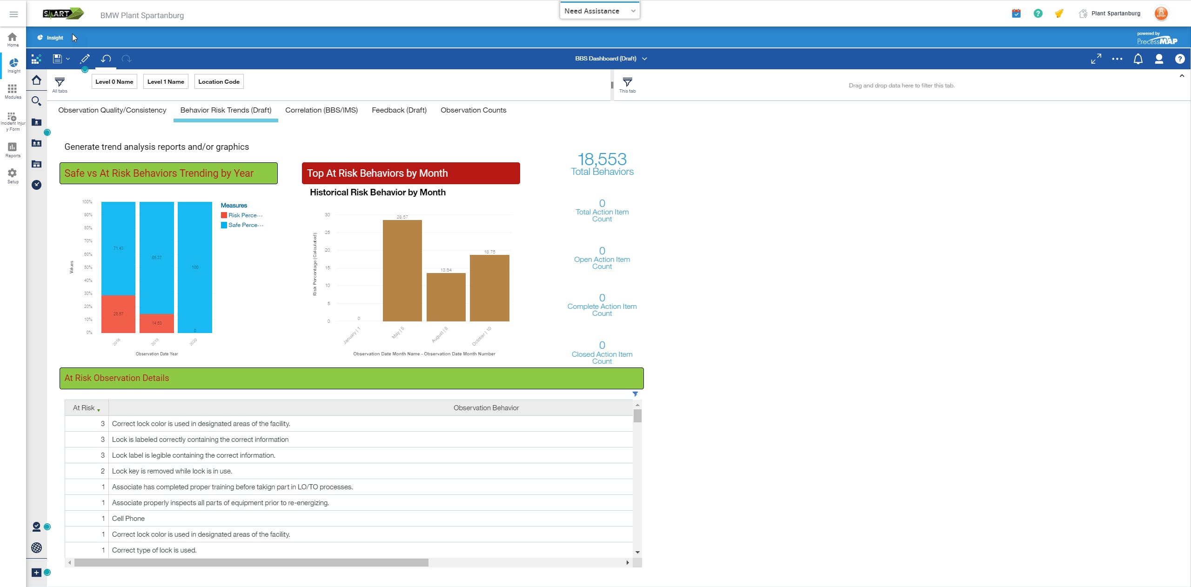Click the undo arrow in toolbar

[106, 59]
